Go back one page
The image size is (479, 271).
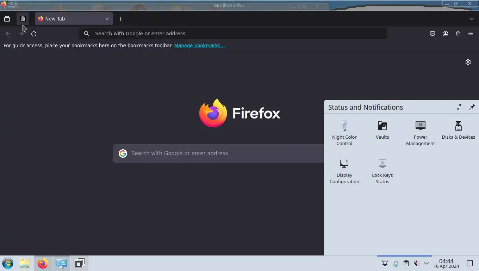pyautogui.click(x=8, y=34)
